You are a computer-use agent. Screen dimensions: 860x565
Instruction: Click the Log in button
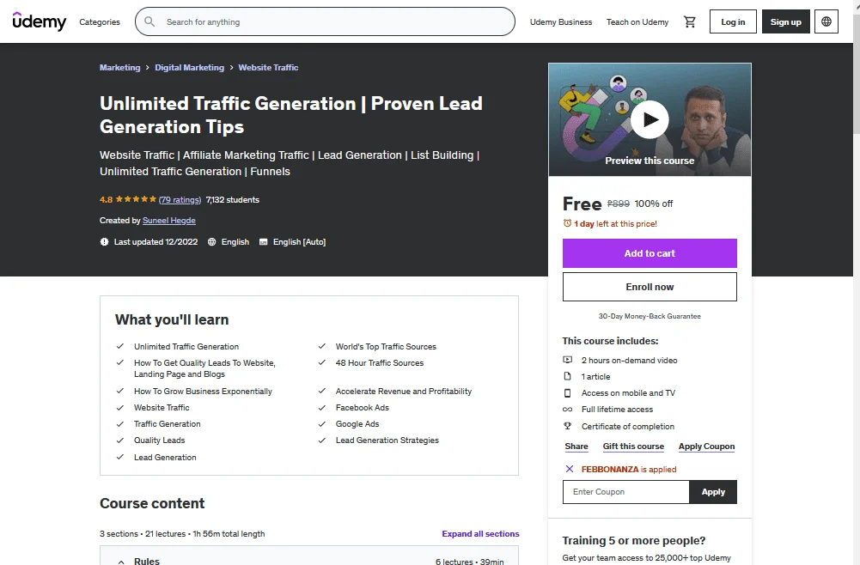[733, 22]
